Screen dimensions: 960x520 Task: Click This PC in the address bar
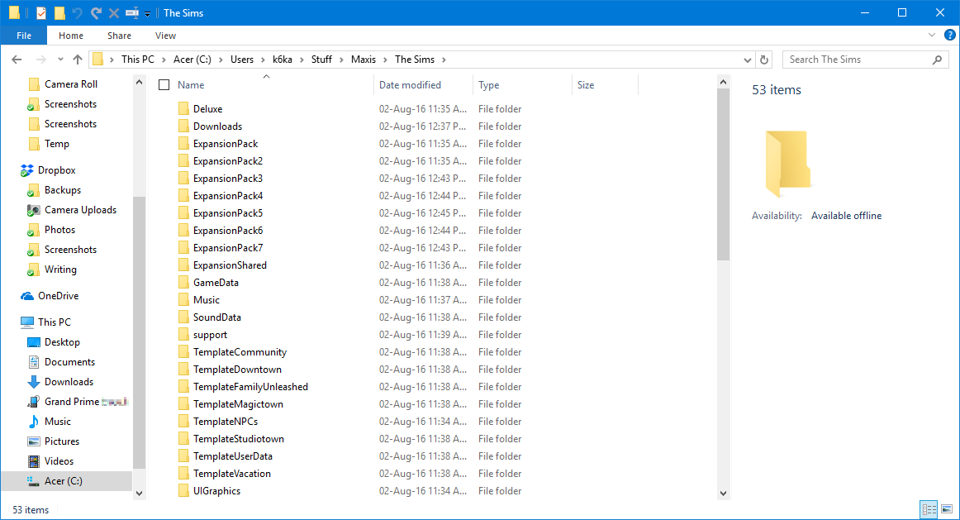point(138,60)
